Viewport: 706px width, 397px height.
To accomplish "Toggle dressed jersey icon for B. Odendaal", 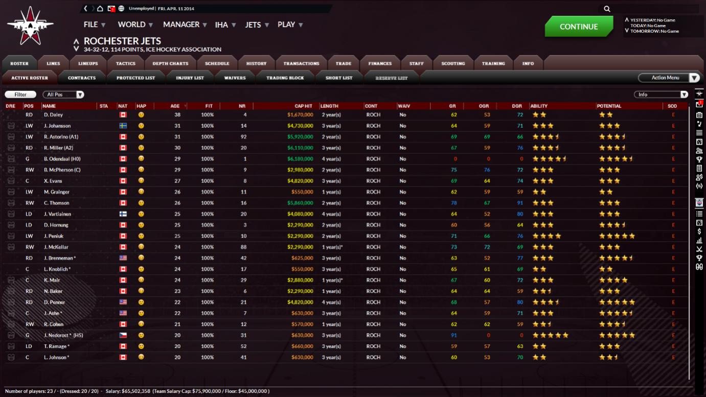I will pyautogui.click(x=10, y=159).
